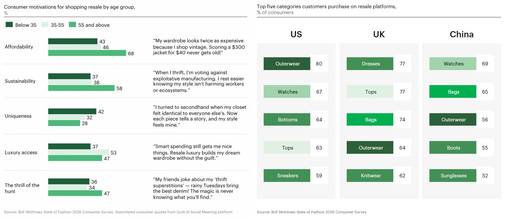Image resolution: width=509 pixels, height=219 pixels.
Task: Click the US Sneakers category box
Action: click(x=287, y=176)
